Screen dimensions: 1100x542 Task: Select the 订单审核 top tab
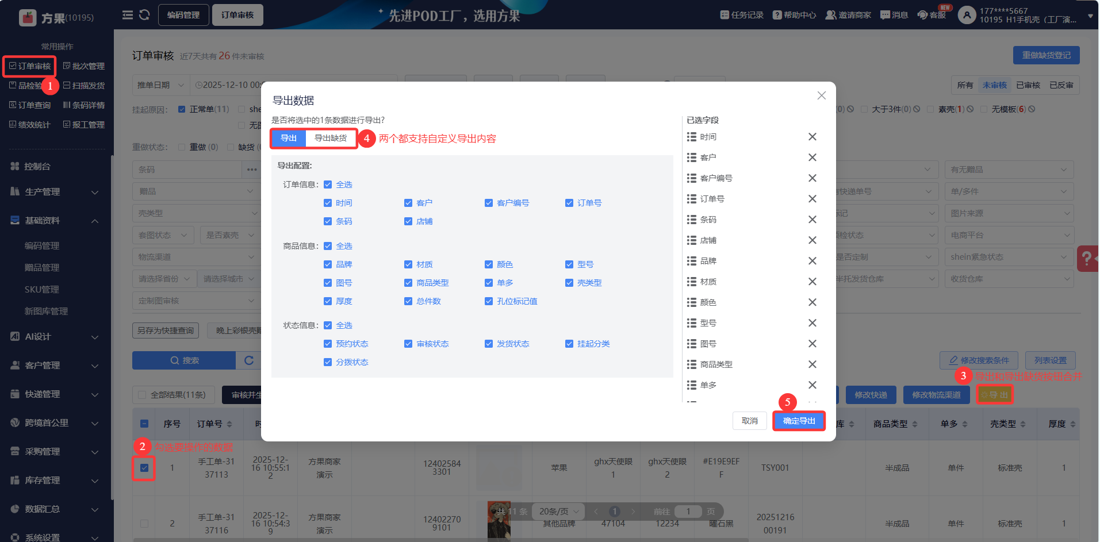pyautogui.click(x=237, y=15)
